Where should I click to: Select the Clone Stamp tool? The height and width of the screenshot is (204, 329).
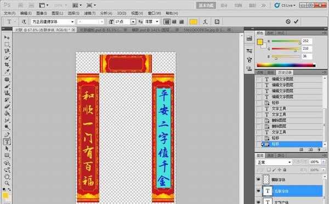tap(7, 93)
